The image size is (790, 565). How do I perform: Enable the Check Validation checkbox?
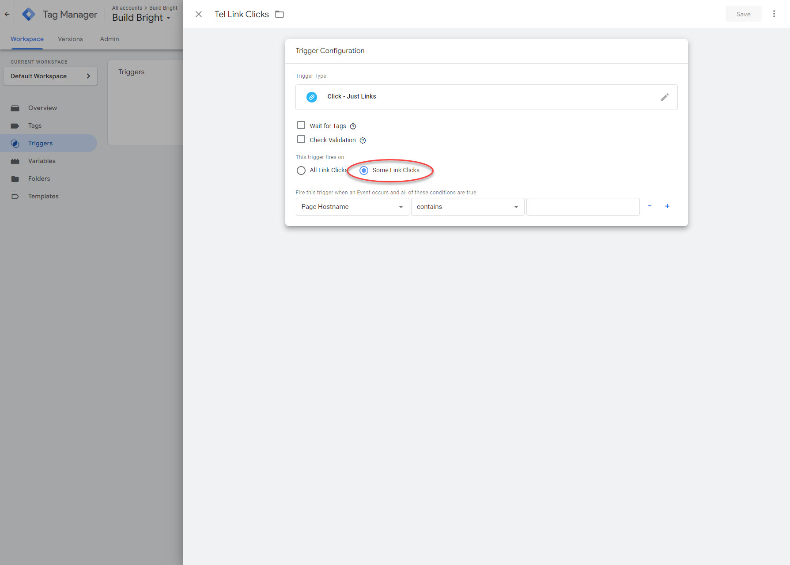[x=301, y=140]
